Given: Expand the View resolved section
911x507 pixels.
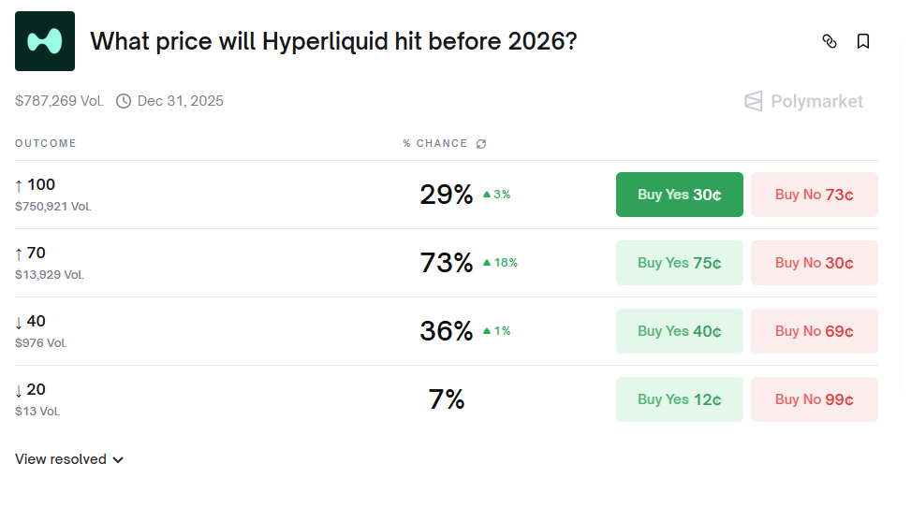Looking at the screenshot, I should (69, 459).
